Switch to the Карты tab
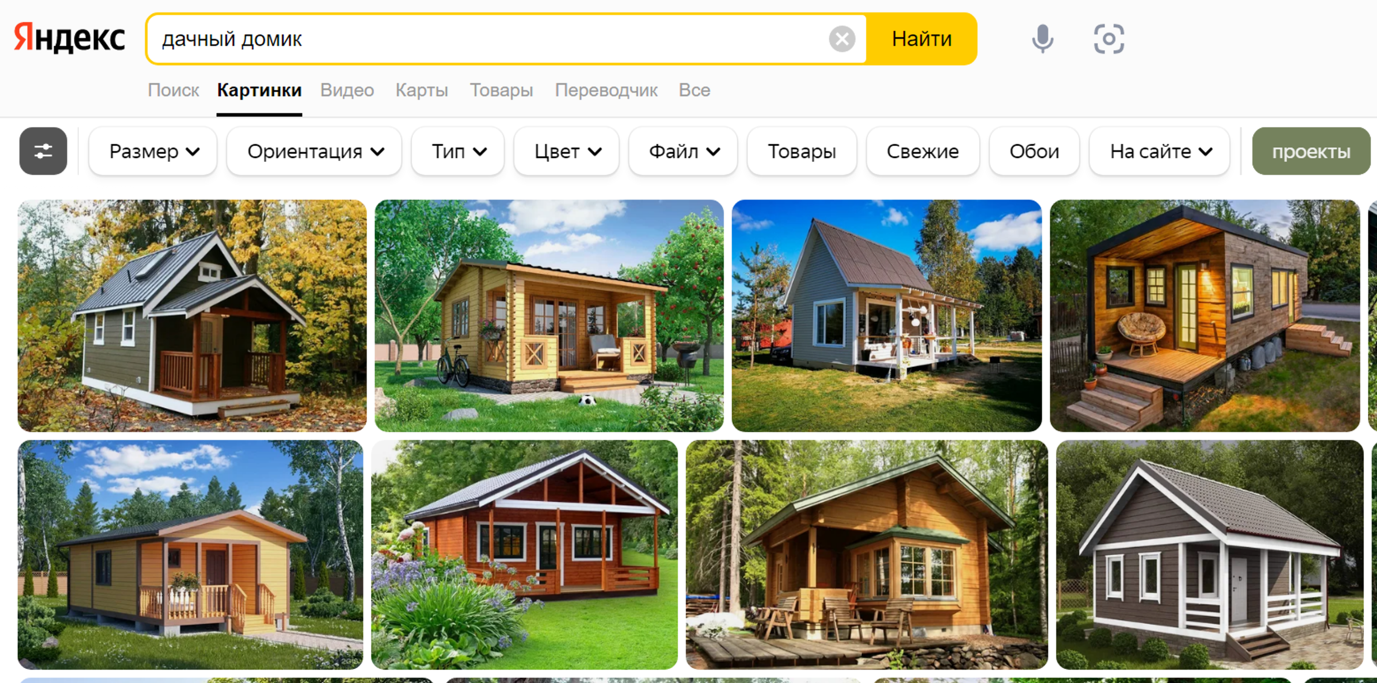 tap(422, 90)
